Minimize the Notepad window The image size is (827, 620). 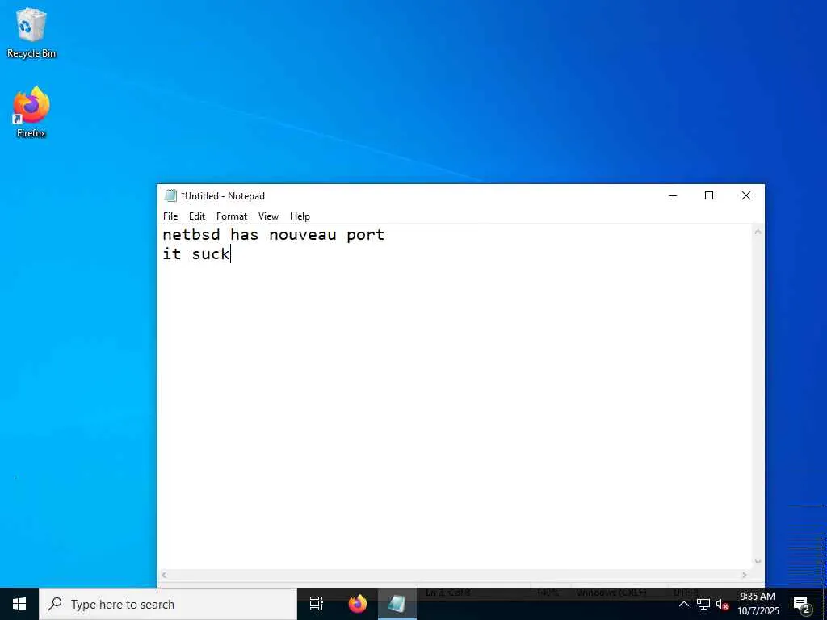[673, 195]
